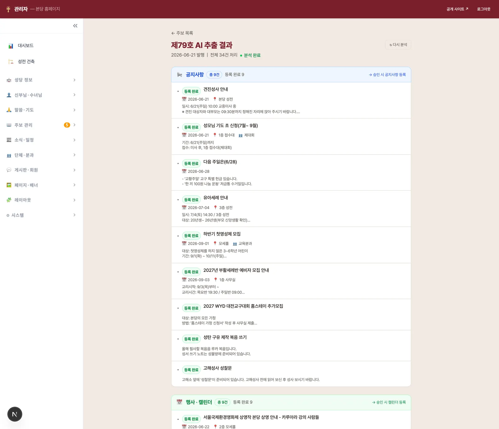Click the 견진성사 안내 title

(216, 89)
